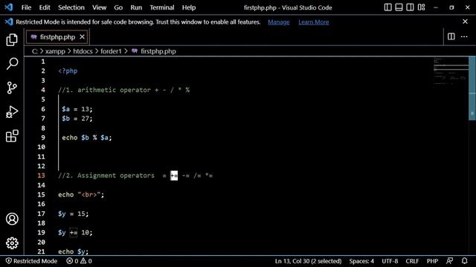Click errors count in status bar
This screenshot has height=267, width=476.
click(x=72, y=260)
